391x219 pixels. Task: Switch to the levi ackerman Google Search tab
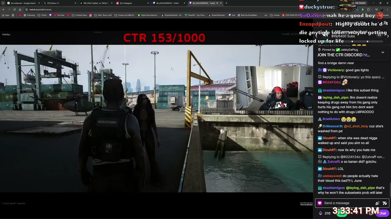(x=23, y=3)
